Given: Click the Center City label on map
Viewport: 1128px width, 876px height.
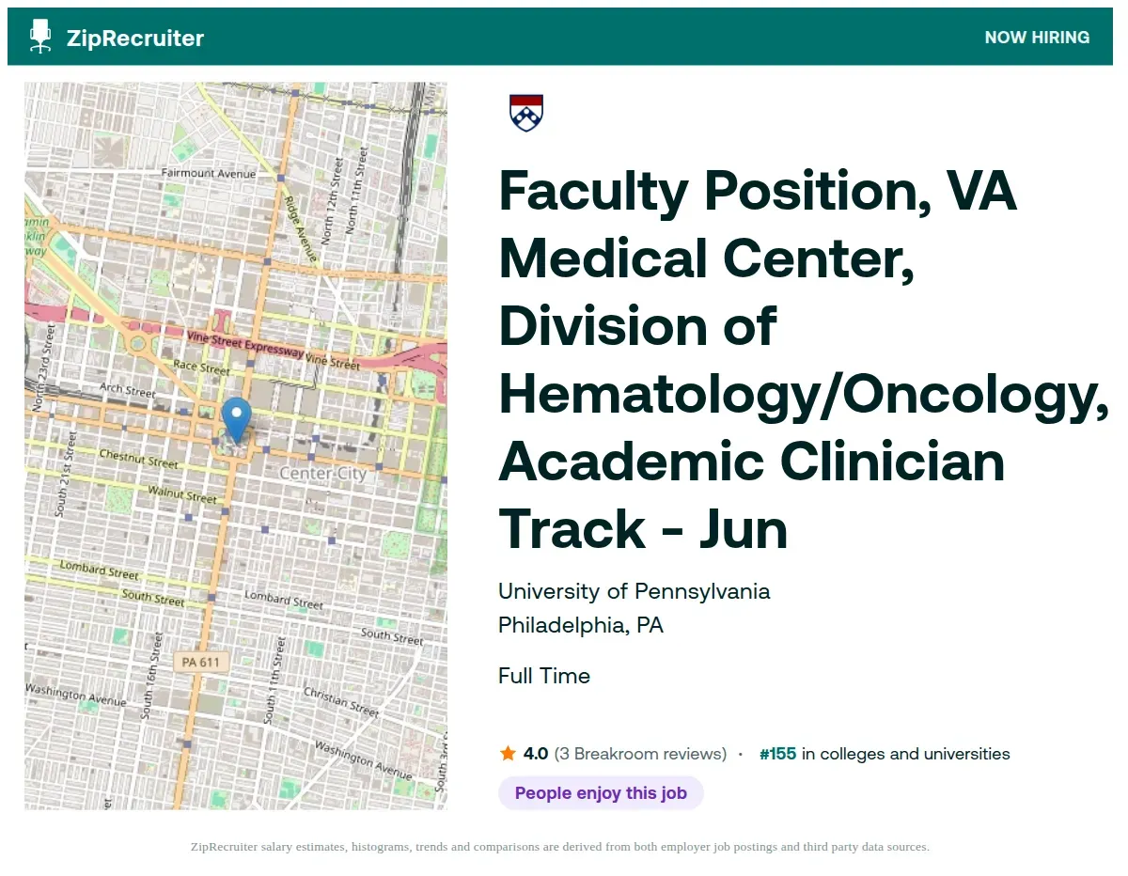Looking at the screenshot, I should tap(323, 473).
